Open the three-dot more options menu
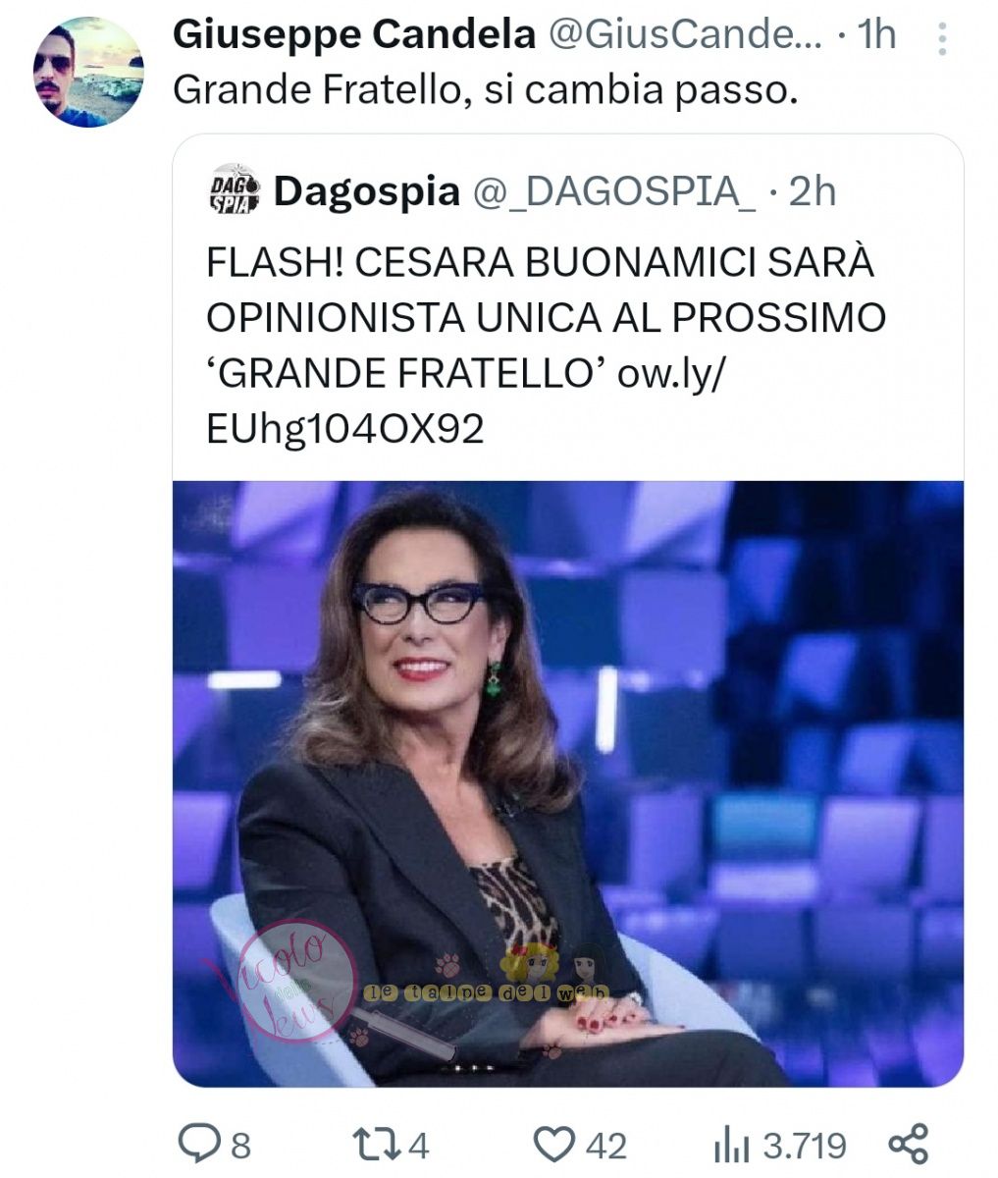This screenshot has width=998, height=1178. (x=942, y=37)
